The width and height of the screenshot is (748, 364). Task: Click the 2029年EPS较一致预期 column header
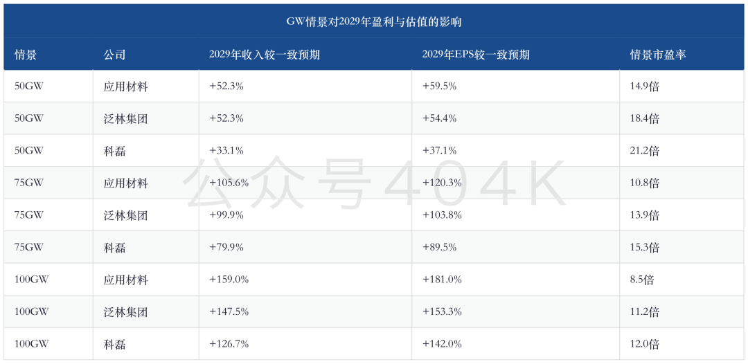(476, 54)
